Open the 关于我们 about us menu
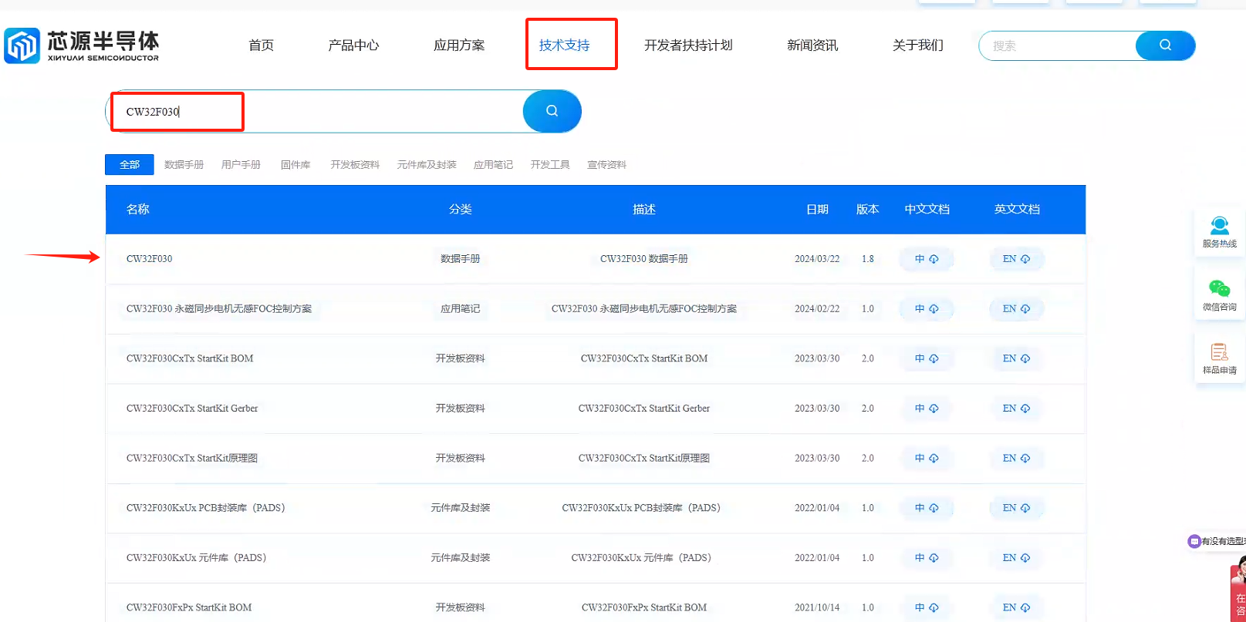This screenshot has width=1246, height=622. click(918, 45)
